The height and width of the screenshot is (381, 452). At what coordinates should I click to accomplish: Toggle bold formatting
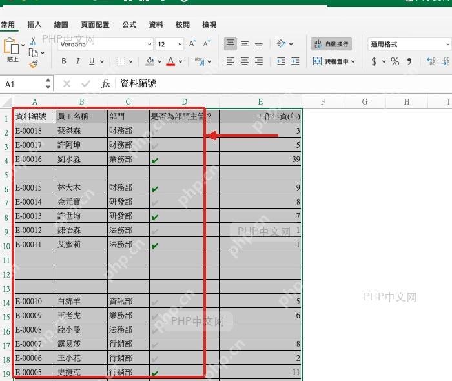click(x=64, y=61)
